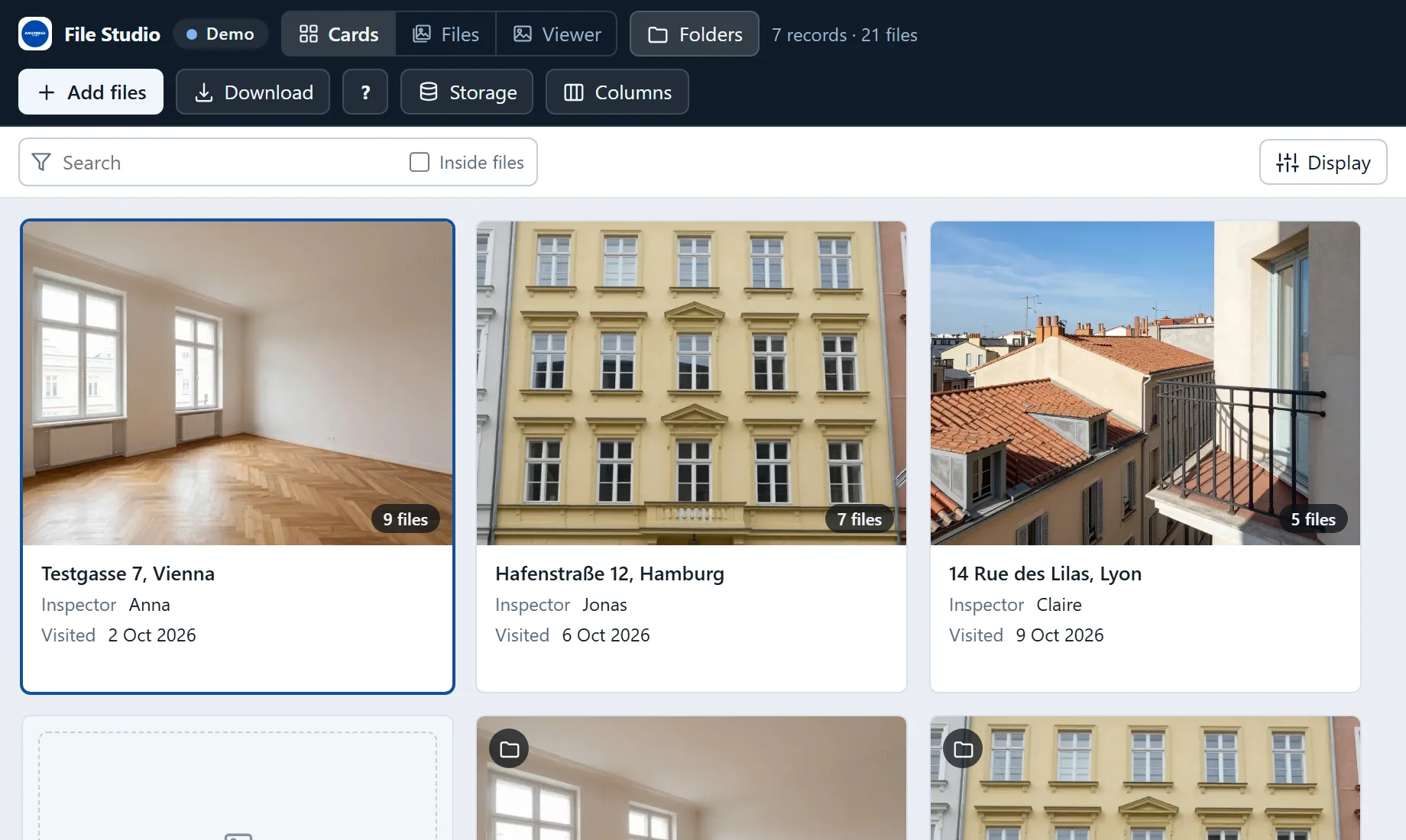Open the Storage settings
Image resolution: width=1406 pixels, height=840 pixels.
[467, 92]
